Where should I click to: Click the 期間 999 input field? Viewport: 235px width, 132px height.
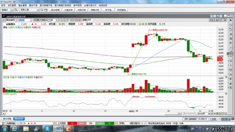pyautogui.click(x=90, y=20)
